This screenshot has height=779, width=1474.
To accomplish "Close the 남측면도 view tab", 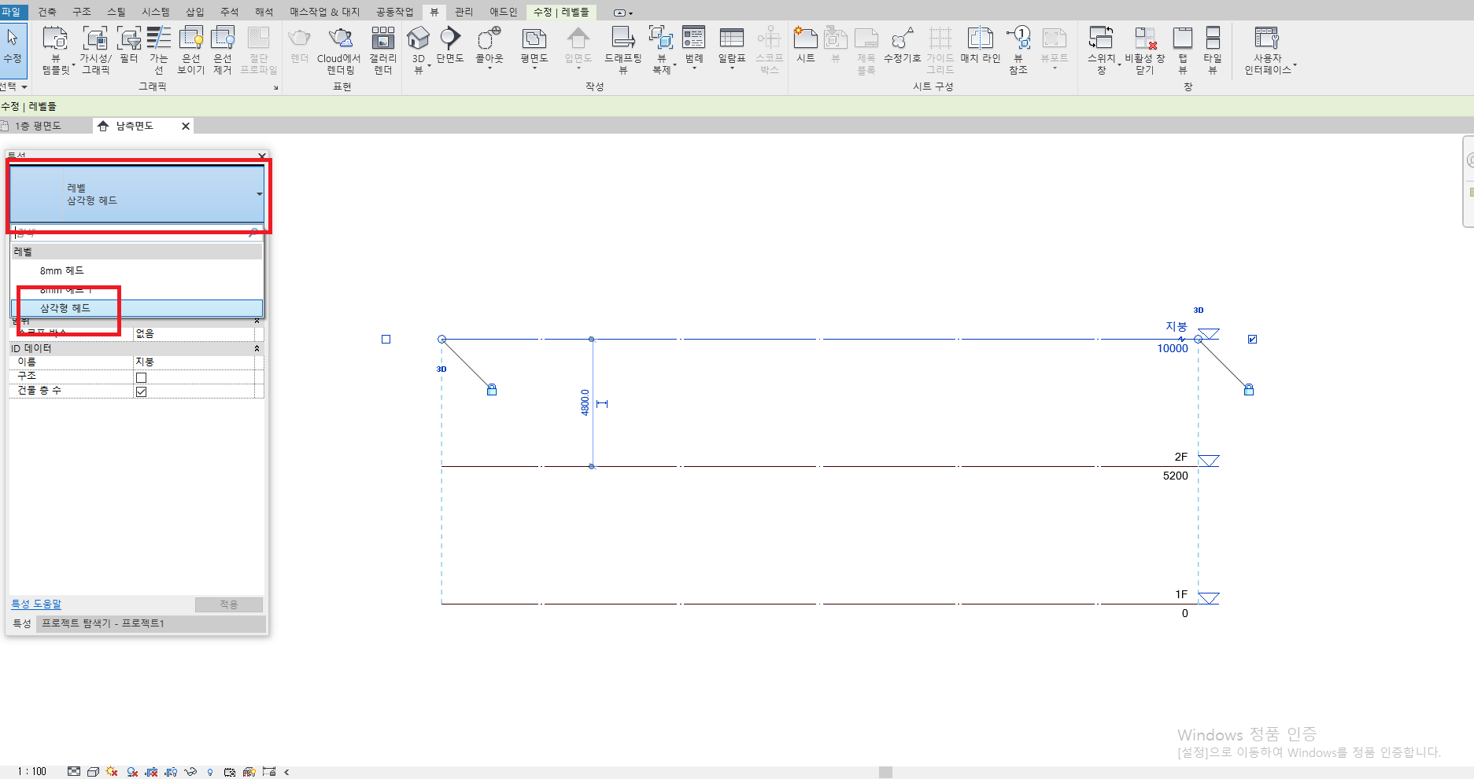I will click(x=186, y=126).
